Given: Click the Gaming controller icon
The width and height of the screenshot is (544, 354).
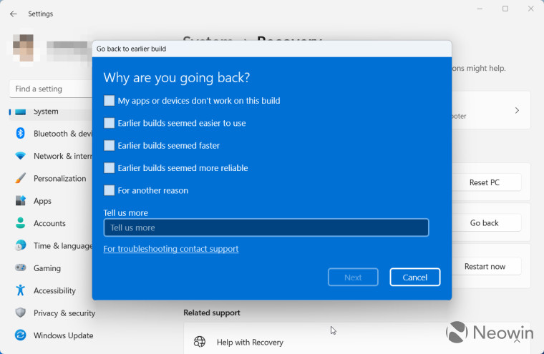Looking at the screenshot, I should click(x=21, y=267).
